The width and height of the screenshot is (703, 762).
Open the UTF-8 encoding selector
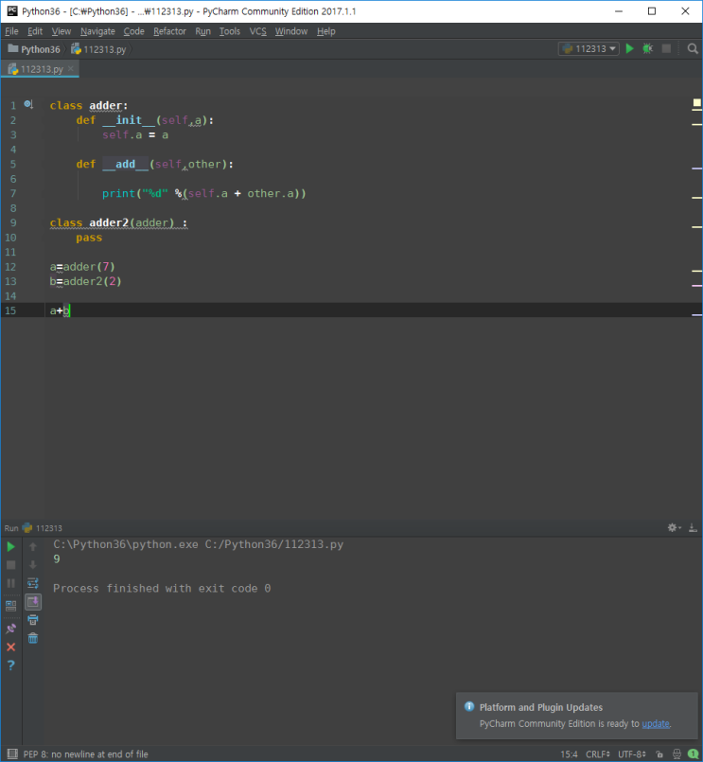click(633, 754)
